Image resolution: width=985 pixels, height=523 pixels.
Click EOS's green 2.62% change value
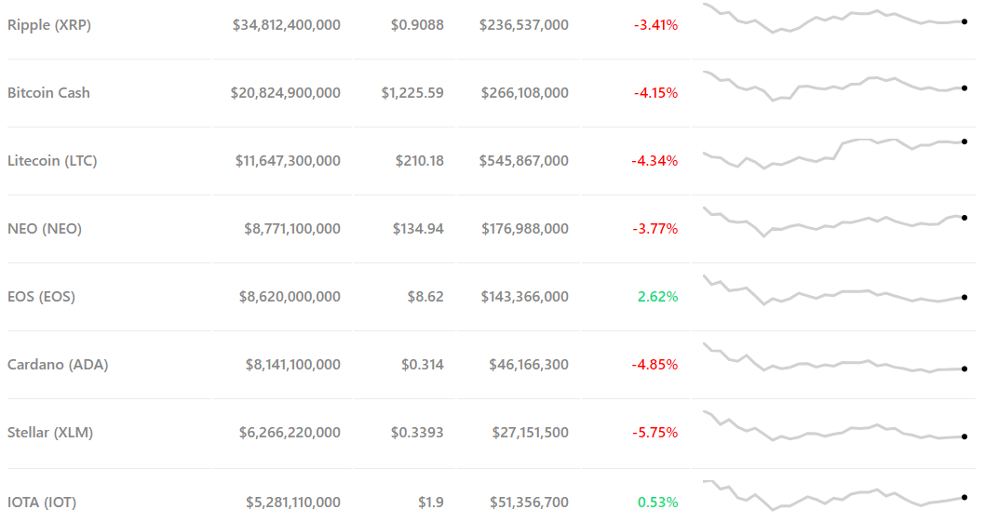click(657, 297)
